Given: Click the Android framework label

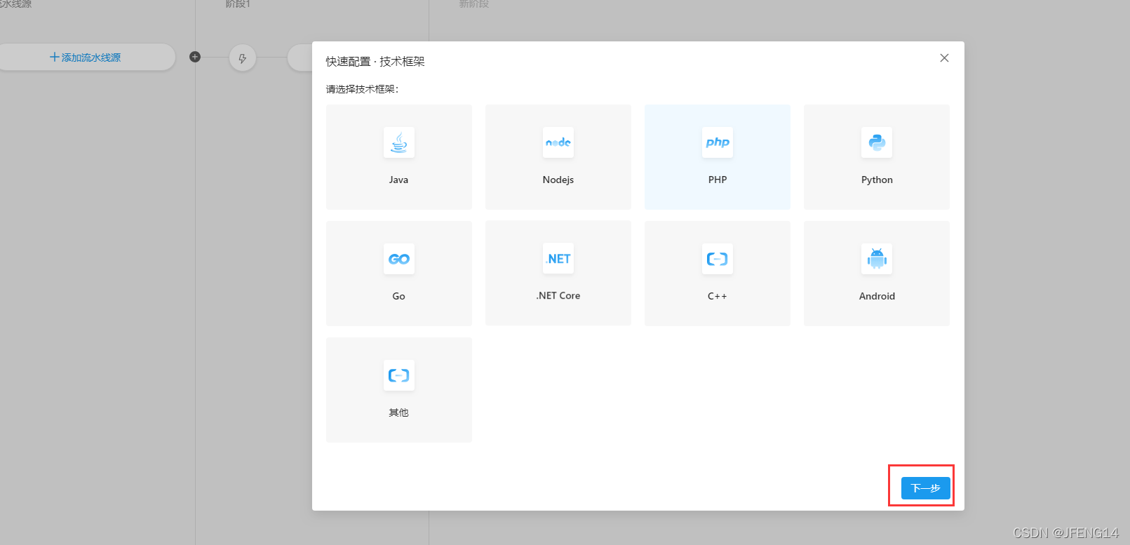Looking at the screenshot, I should (x=877, y=296).
